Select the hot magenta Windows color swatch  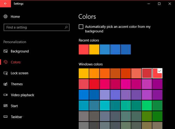point(126,84)
